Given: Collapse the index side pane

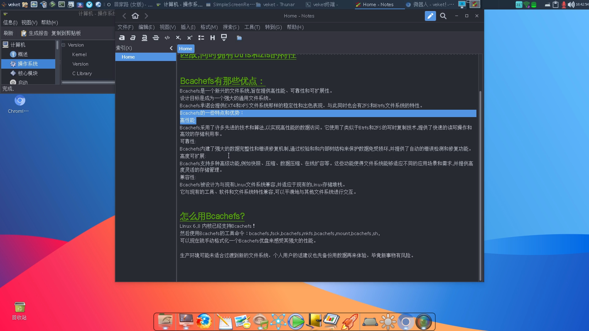Looking at the screenshot, I should 171,48.
